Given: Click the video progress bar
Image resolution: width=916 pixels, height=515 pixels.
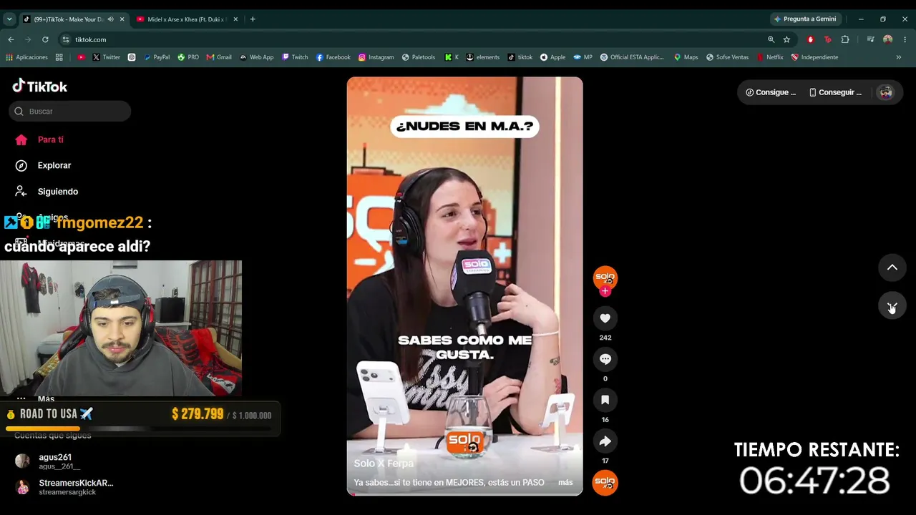Looking at the screenshot, I should [x=464, y=494].
